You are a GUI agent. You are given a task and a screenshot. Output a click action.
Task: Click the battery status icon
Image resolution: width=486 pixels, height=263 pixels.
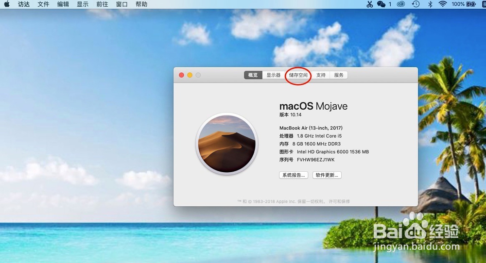point(471,4)
